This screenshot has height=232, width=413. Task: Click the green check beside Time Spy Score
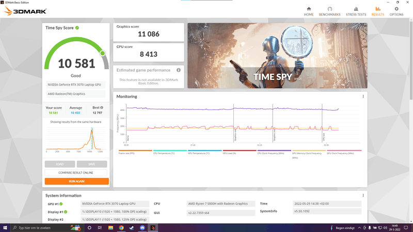pyautogui.click(x=77, y=28)
